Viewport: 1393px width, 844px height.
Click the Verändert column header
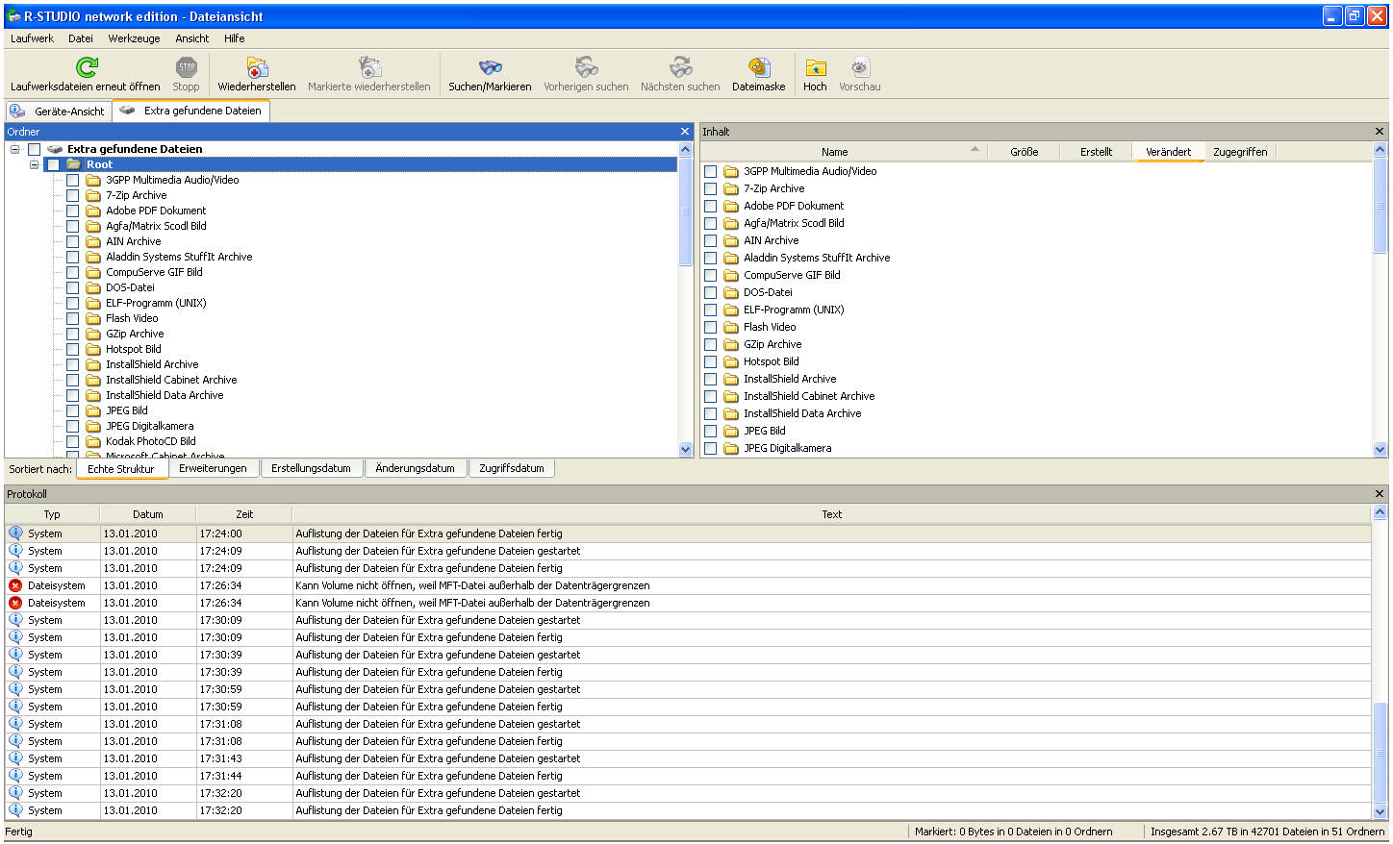[1168, 152]
